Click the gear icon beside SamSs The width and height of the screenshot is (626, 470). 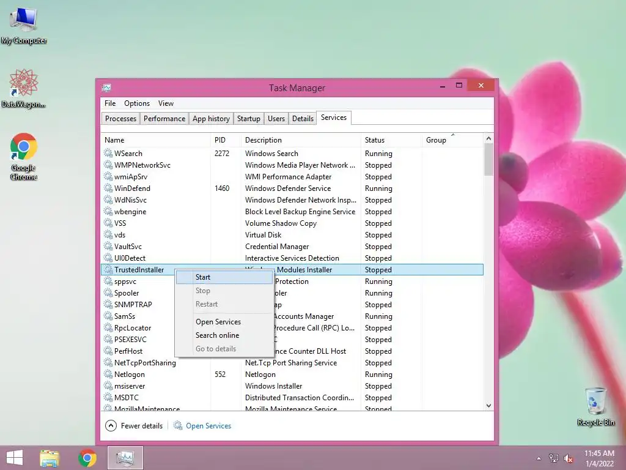(x=108, y=316)
